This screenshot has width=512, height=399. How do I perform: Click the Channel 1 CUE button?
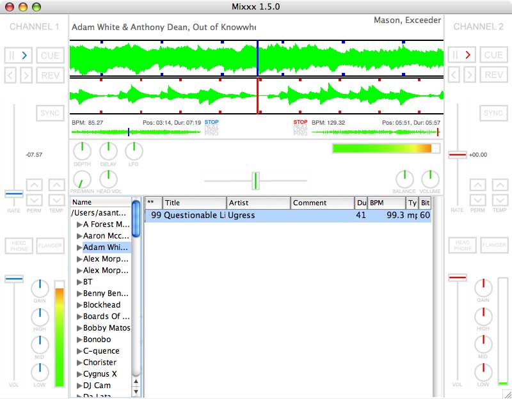click(x=51, y=56)
